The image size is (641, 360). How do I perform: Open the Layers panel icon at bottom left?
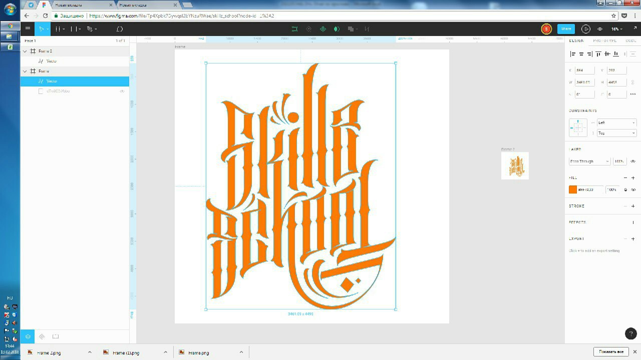pyautogui.click(x=28, y=336)
